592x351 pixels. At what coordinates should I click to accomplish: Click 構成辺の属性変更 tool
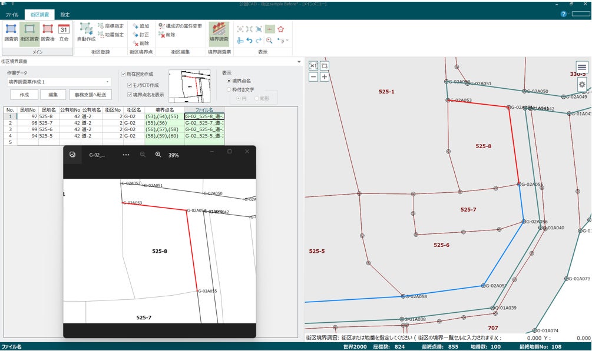point(180,26)
